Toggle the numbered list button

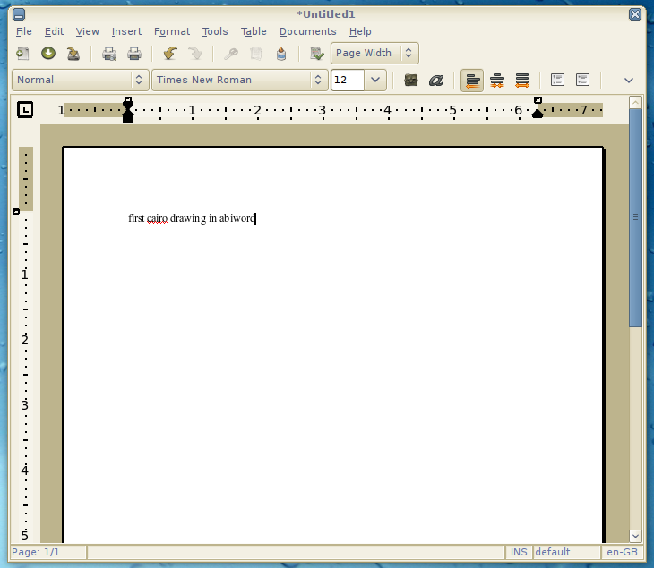point(557,80)
